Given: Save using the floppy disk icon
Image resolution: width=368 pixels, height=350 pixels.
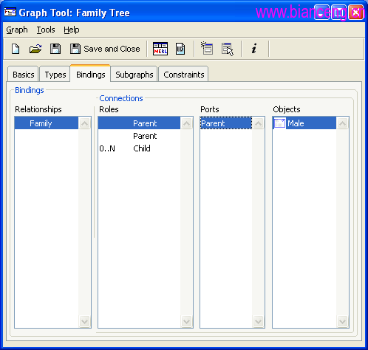Looking at the screenshot, I should tap(55, 49).
